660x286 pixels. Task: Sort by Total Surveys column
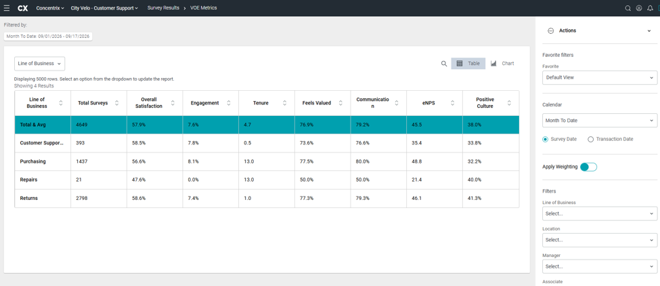click(116, 103)
